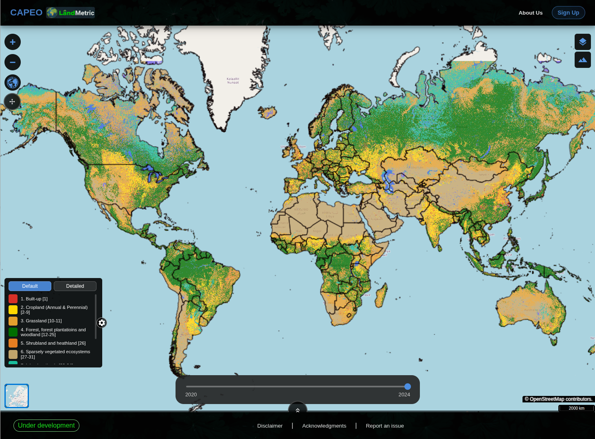Click the red Built-up color swatch
595x439 pixels.
point(13,299)
